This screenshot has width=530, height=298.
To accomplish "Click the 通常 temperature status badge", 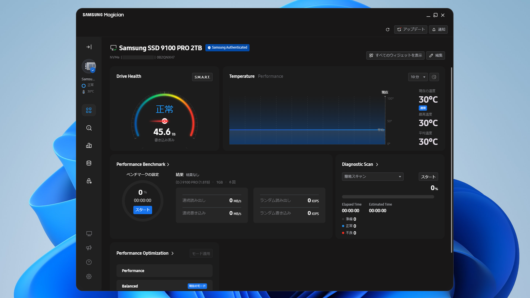I will [423, 108].
